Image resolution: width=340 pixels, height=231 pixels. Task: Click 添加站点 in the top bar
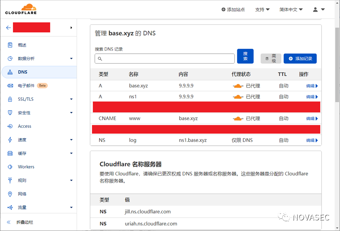coord(233,9)
